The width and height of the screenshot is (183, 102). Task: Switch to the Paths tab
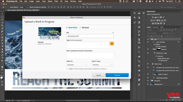pos(162,27)
